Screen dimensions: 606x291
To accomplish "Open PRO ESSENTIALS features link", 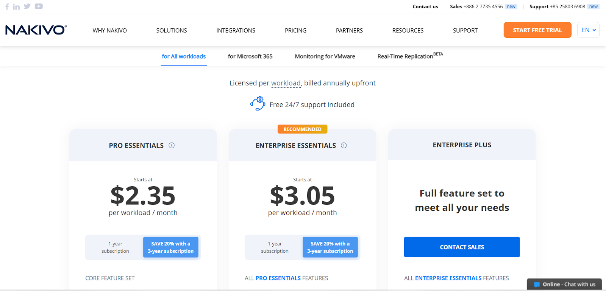I will [278, 278].
